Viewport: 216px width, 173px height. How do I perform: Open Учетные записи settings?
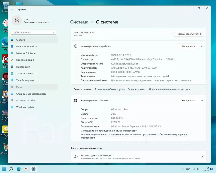33,73
